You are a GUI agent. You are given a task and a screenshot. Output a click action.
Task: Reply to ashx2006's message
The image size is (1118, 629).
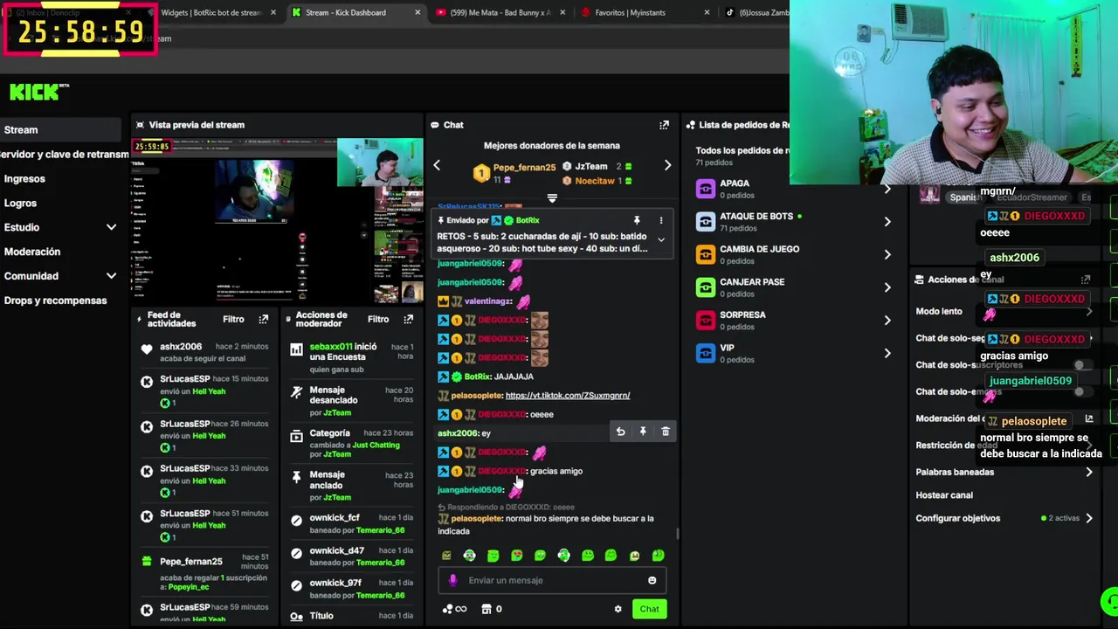620,432
